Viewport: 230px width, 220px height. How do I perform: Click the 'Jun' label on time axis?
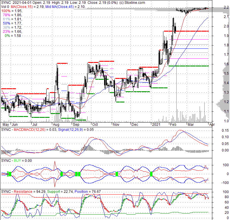[x=14, y=125]
